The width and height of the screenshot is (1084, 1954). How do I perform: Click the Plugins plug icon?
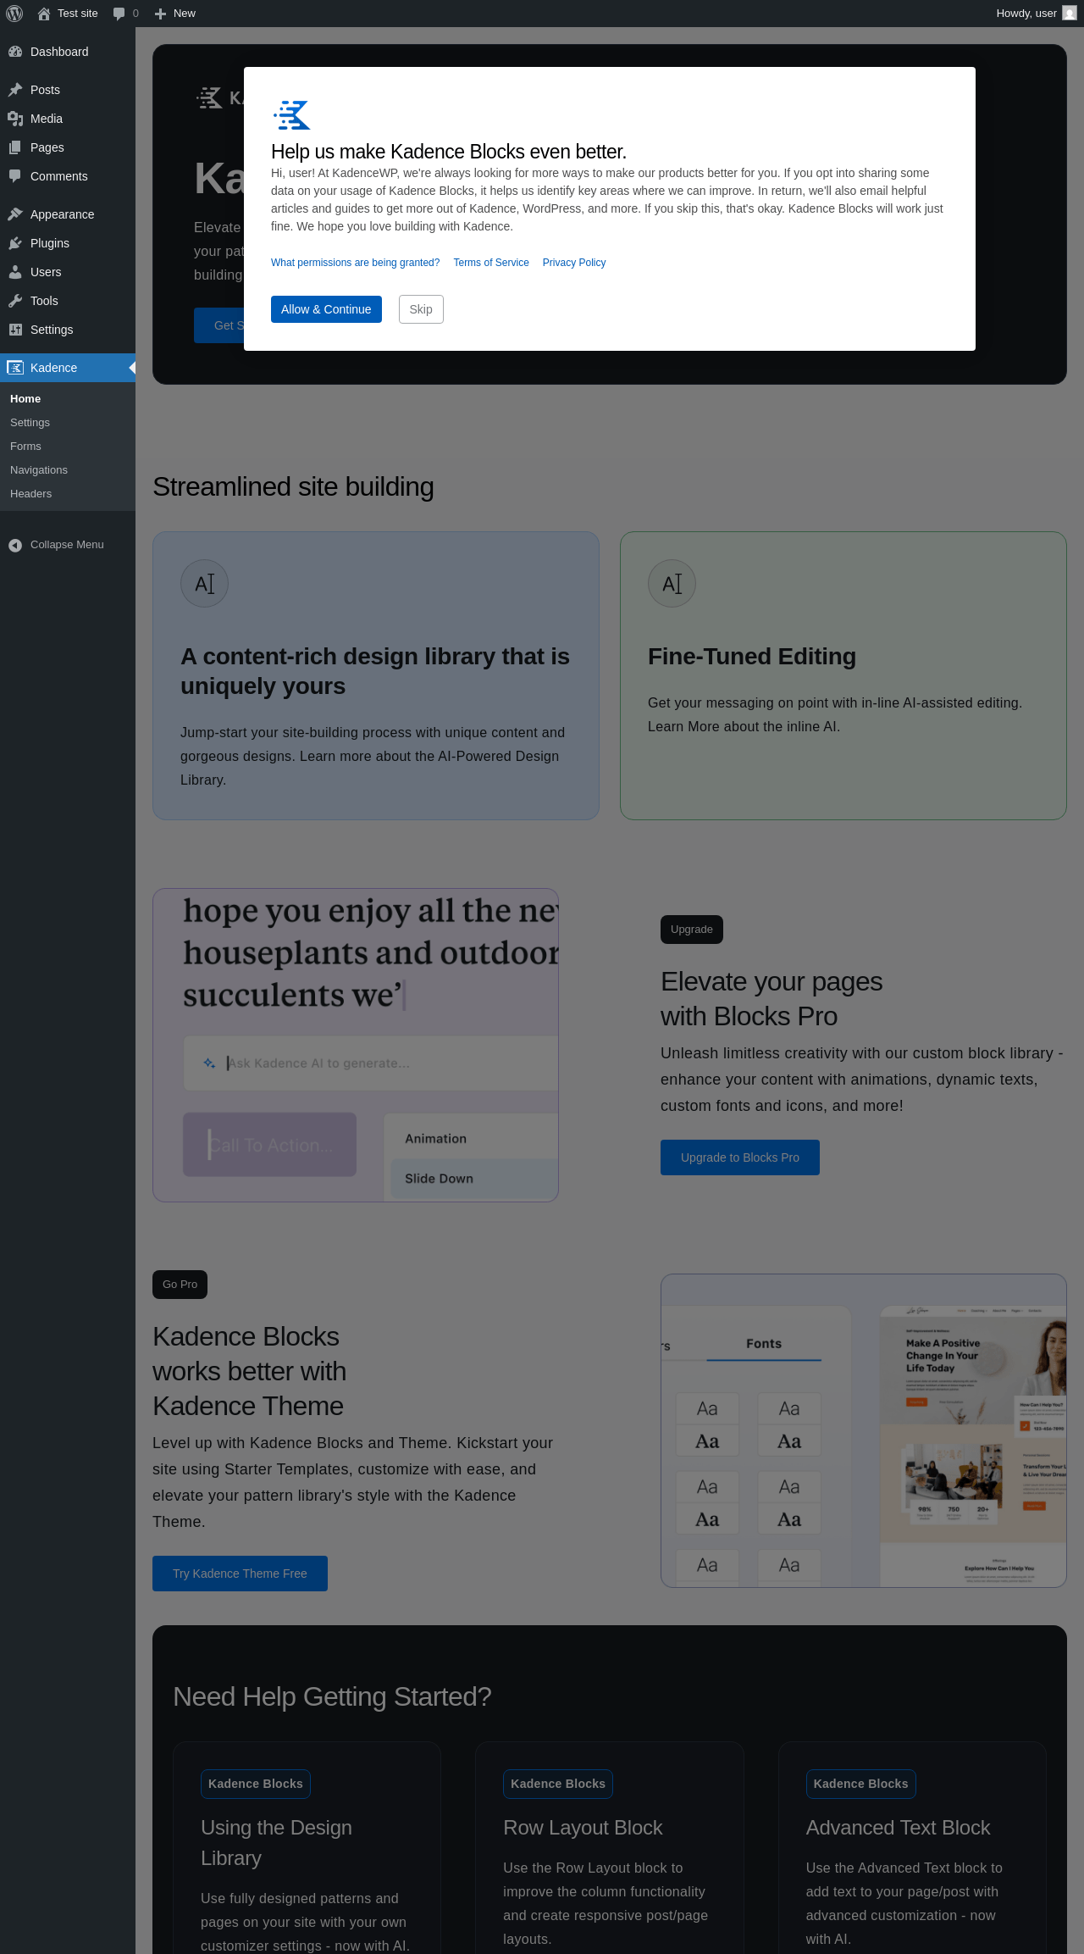tap(15, 243)
